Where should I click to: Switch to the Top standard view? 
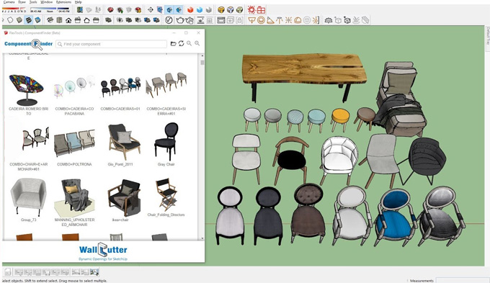point(59,20)
